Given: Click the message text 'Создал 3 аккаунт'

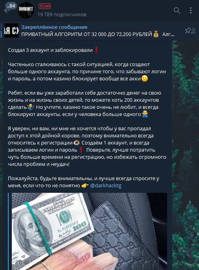Looking at the screenshot, I should pos(26,50).
